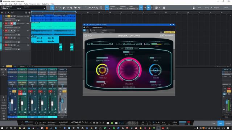Screen dimensions: 232x130
Task: Start playback with the green Play button
Action: (112, 123)
